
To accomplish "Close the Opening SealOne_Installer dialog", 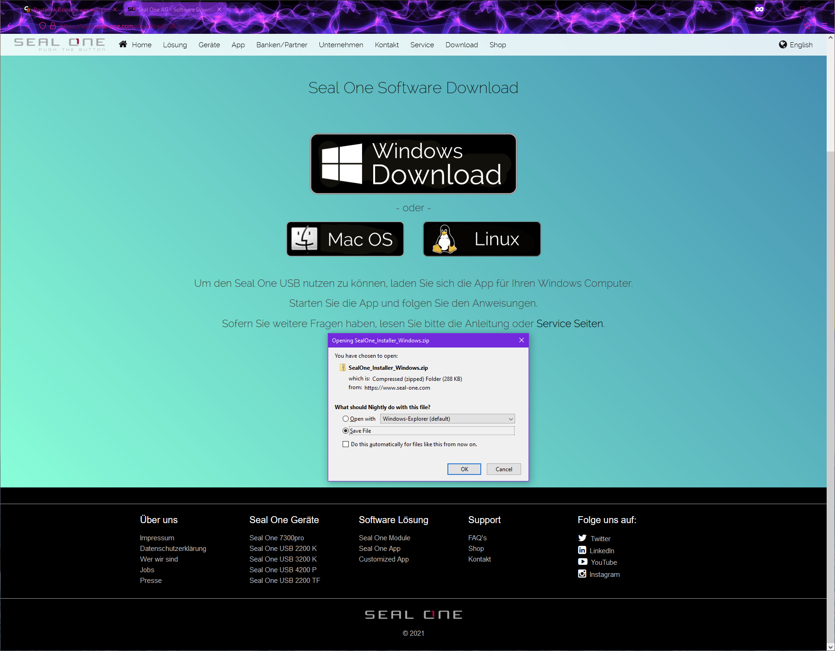I will [x=522, y=340].
